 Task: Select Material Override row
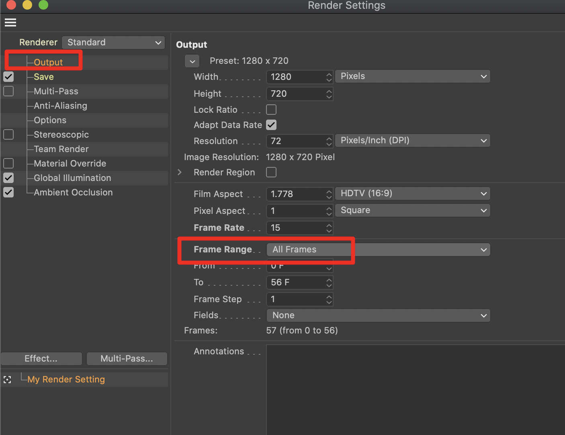pyautogui.click(x=70, y=163)
